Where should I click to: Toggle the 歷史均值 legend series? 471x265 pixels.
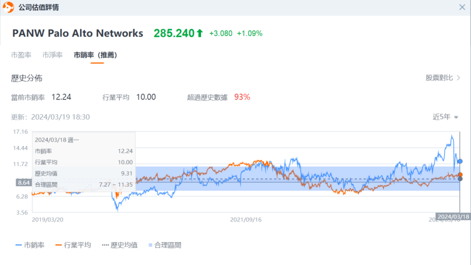coord(119,245)
